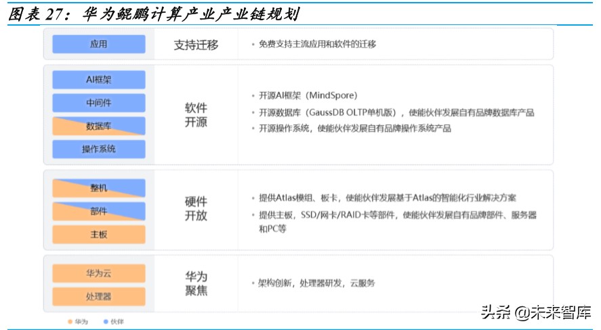Click the 华为 legend label

pyautogui.click(x=81, y=322)
